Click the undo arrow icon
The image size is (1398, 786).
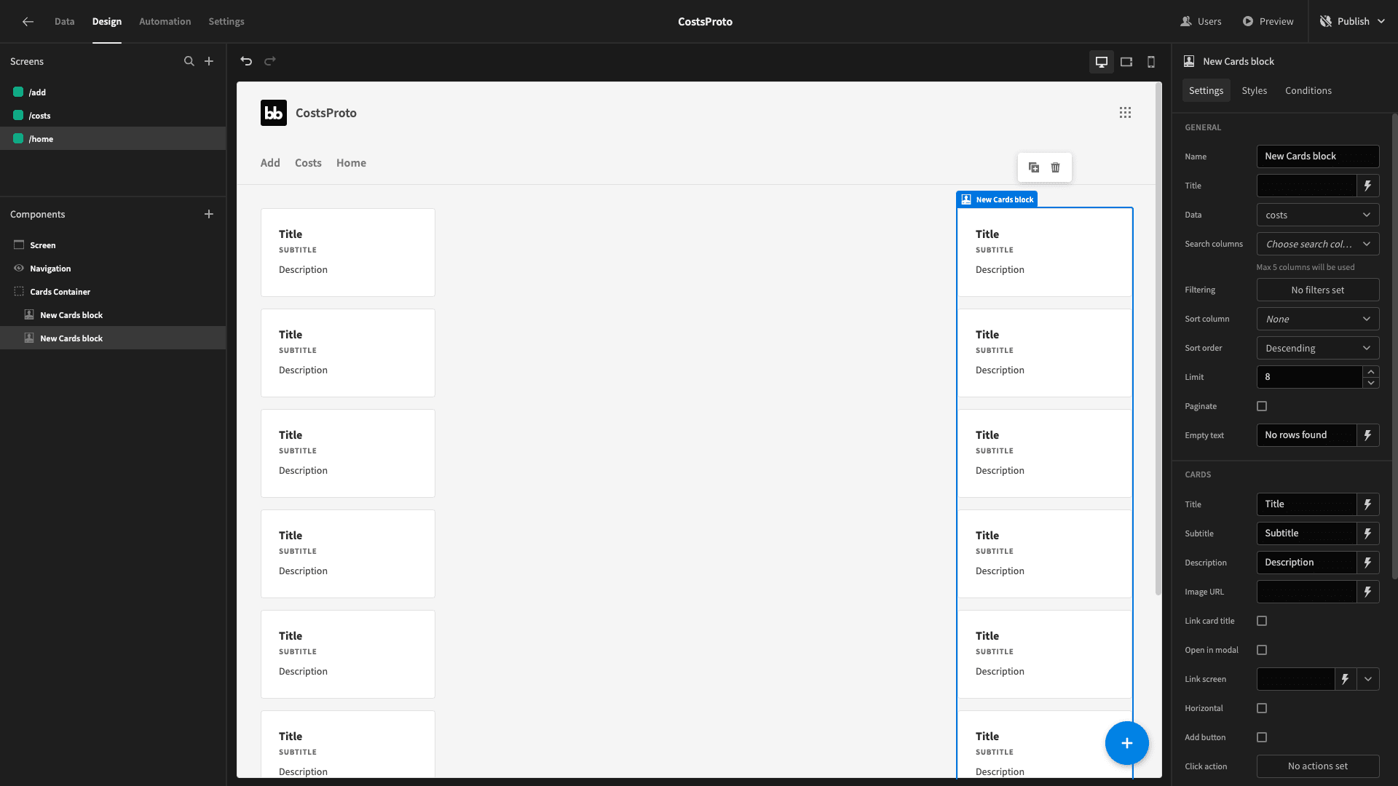pyautogui.click(x=246, y=61)
